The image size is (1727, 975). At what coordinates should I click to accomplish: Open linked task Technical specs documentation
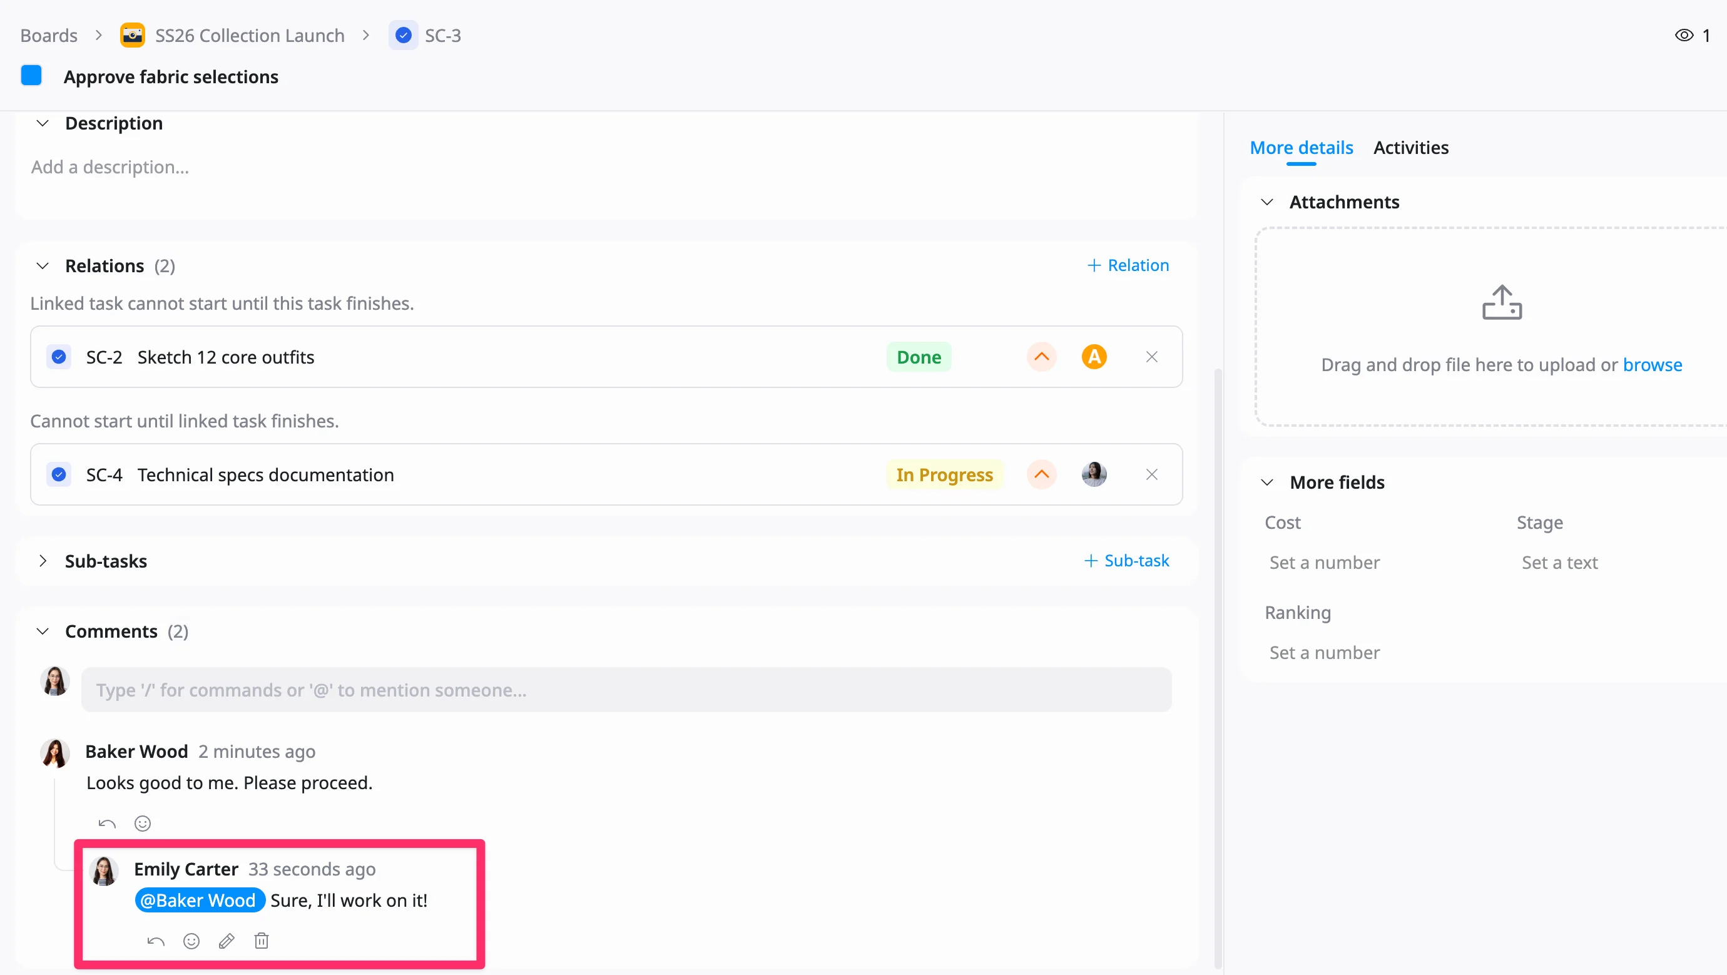point(265,475)
